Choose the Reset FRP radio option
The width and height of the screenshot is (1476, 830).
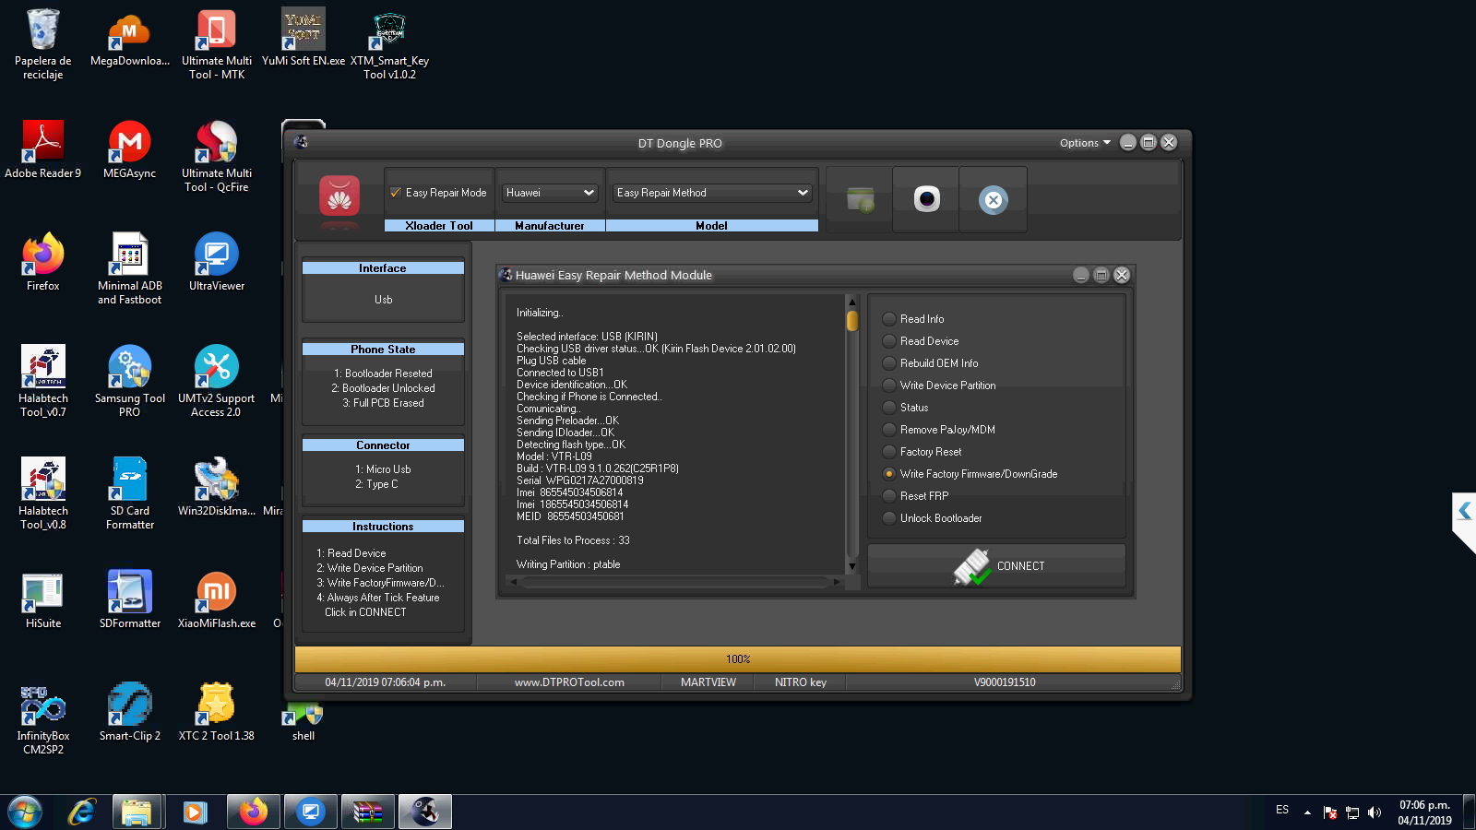coord(889,496)
